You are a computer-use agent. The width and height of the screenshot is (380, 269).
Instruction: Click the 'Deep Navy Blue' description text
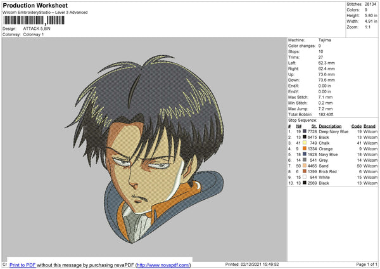334,131
